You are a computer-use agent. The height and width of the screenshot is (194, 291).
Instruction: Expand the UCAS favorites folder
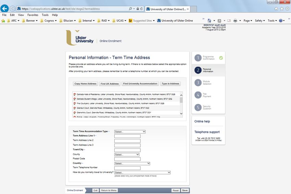pyautogui.click(x=119, y=20)
